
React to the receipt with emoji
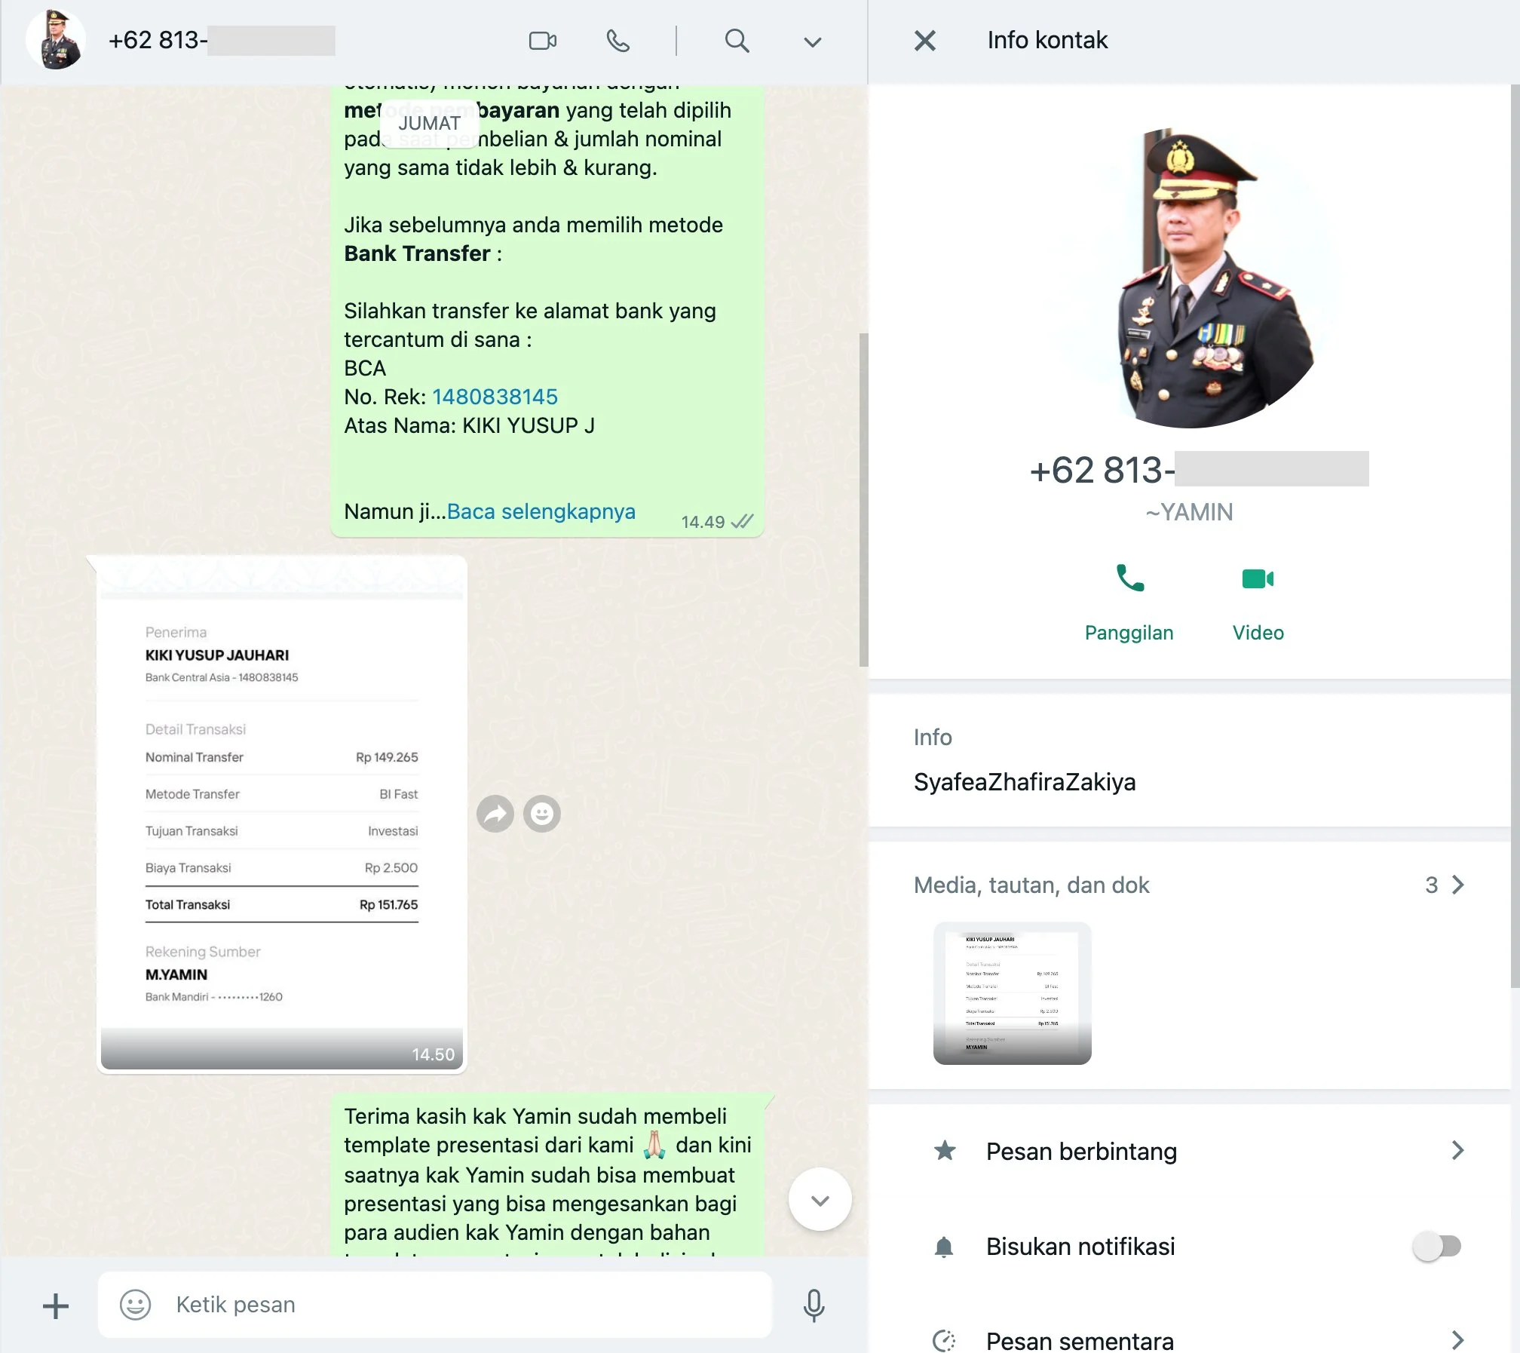(541, 814)
